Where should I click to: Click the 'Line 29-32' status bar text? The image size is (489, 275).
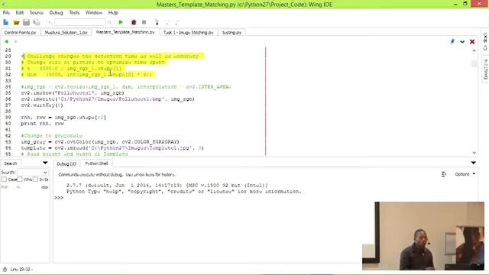coord(21,269)
